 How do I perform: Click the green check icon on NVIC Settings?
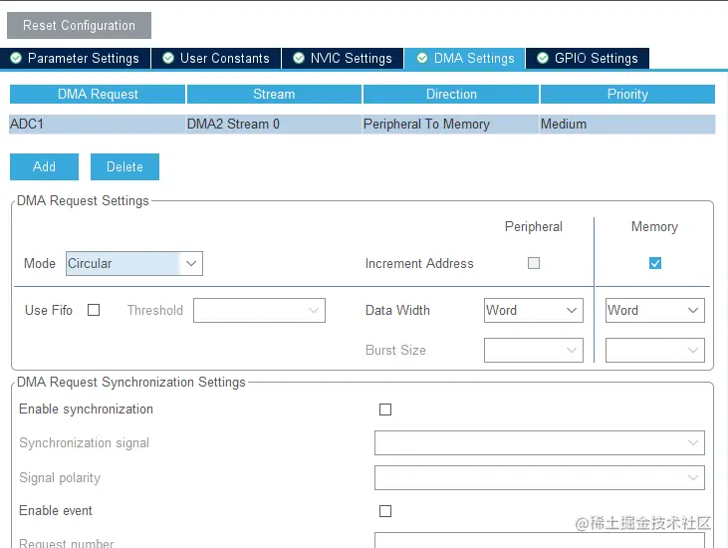coord(299,58)
